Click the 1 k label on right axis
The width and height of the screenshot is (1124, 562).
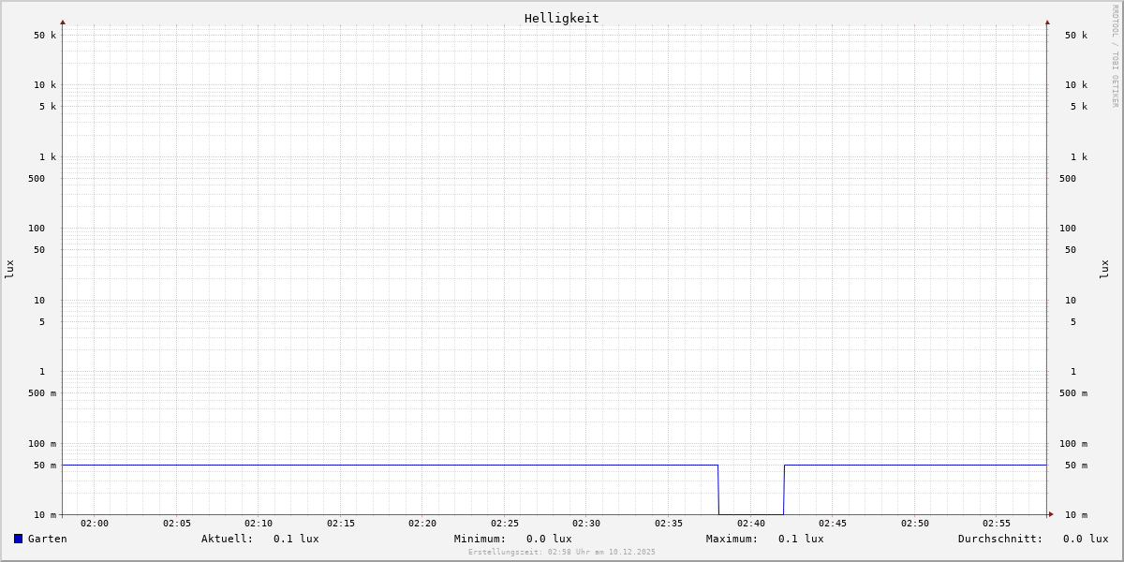1079,156
